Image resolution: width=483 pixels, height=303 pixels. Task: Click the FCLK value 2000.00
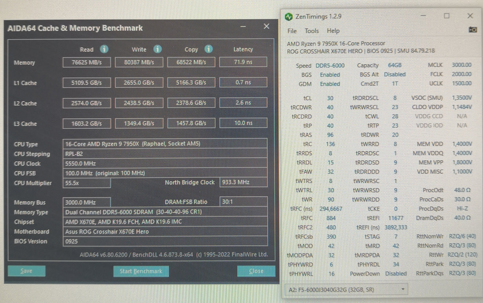(x=461, y=74)
